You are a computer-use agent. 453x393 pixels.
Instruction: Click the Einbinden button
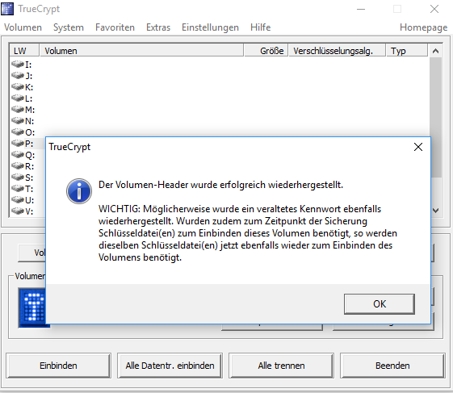[x=58, y=366]
